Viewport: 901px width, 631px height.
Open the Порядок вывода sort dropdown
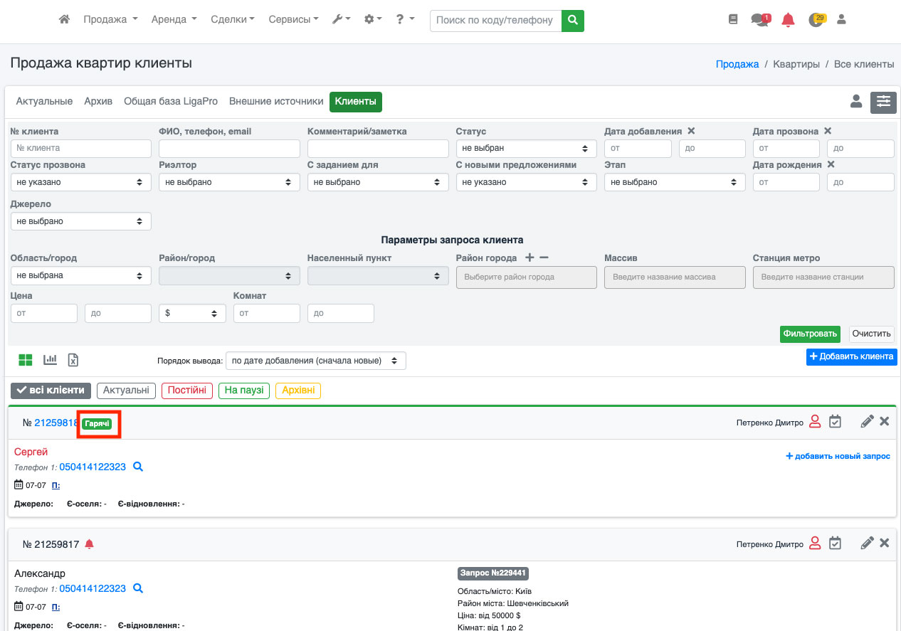pos(315,361)
